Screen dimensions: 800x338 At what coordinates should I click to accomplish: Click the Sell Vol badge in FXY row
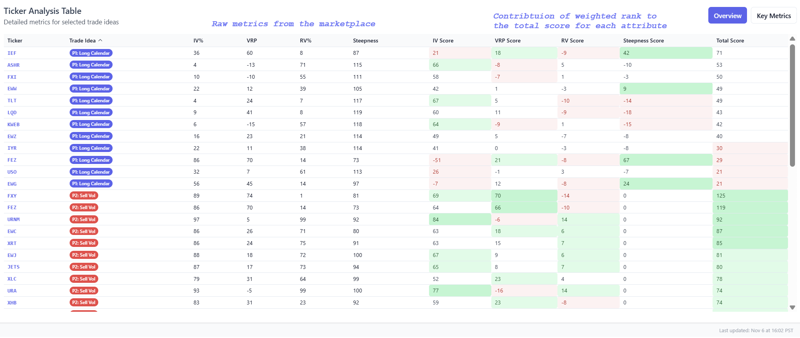click(84, 196)
